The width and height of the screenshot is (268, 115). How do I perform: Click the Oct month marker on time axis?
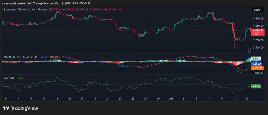[x=171, y=99]
